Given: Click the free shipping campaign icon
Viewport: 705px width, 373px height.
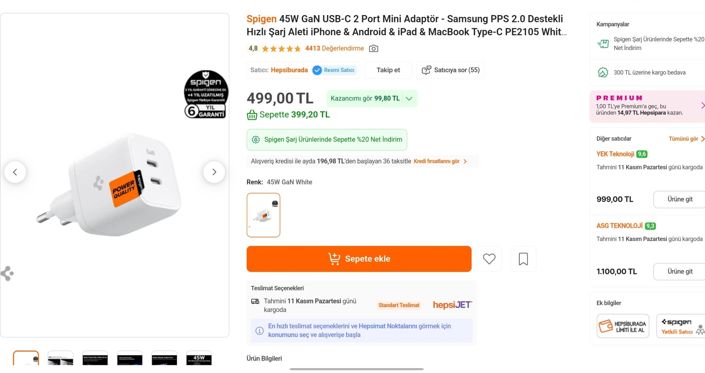Looking at the screenshot, I should click(603, 72).
